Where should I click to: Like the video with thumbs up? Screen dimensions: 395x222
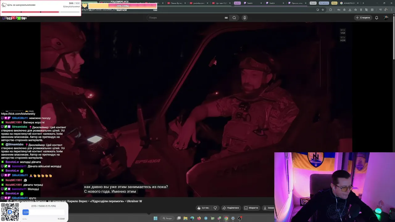203,208
